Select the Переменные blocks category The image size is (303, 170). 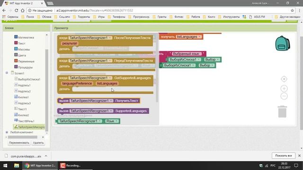click(26, 61)
